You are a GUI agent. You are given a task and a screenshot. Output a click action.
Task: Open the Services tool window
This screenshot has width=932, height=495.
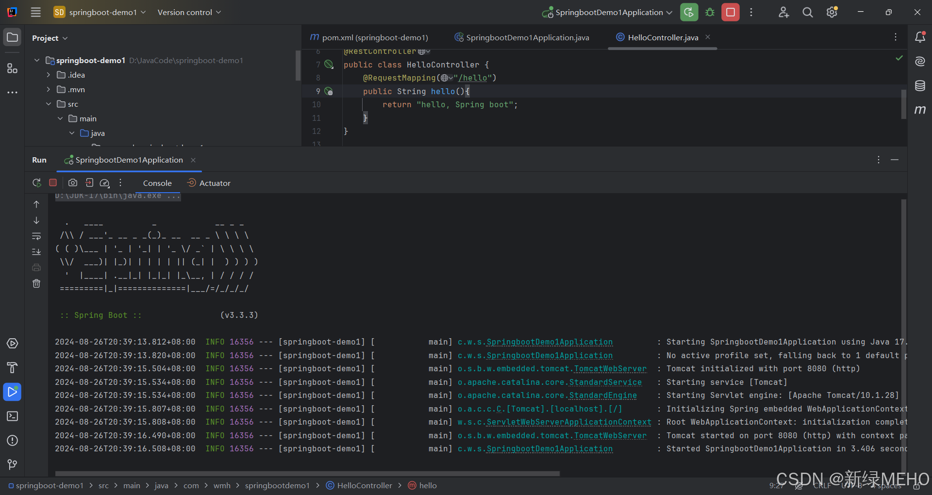pos(13,344)
